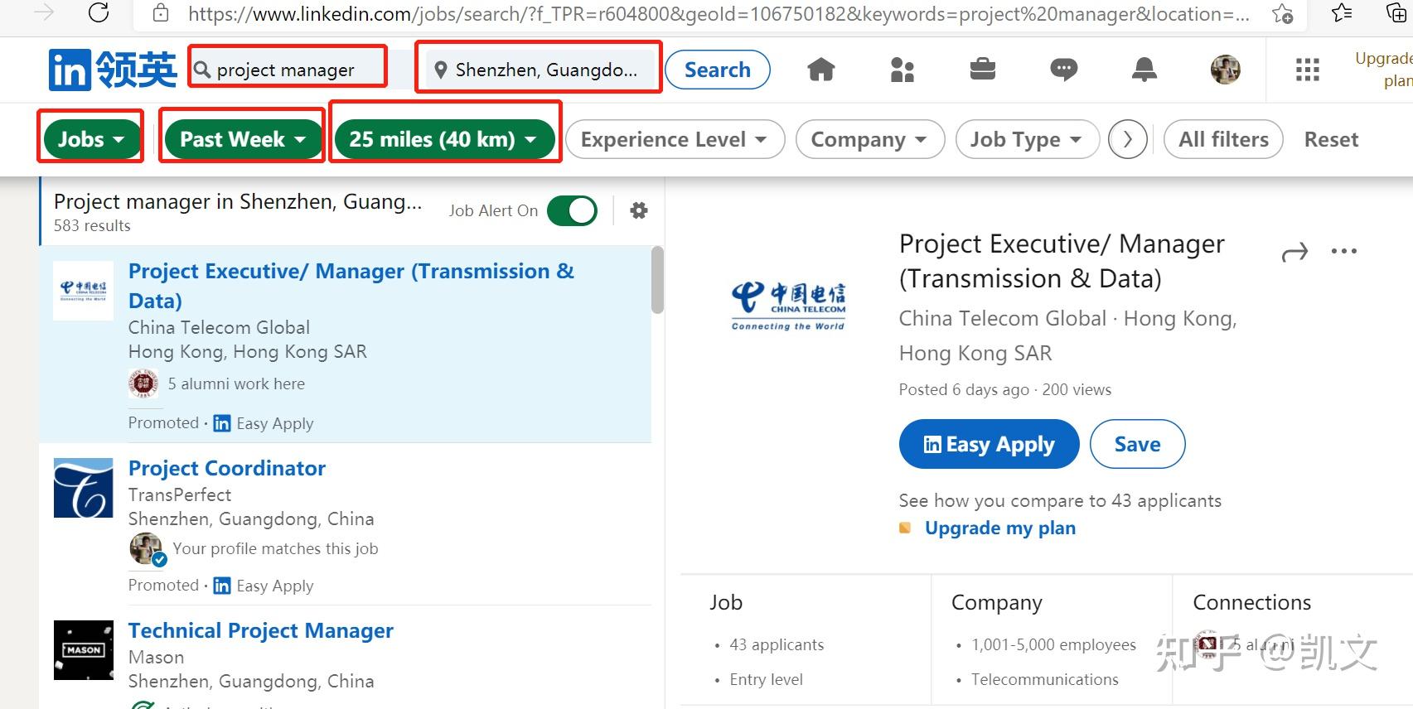The height and width of the screenshot is (709, 1413).
Task: Click the address bar lock icon
Action: (x=161, y=13)
